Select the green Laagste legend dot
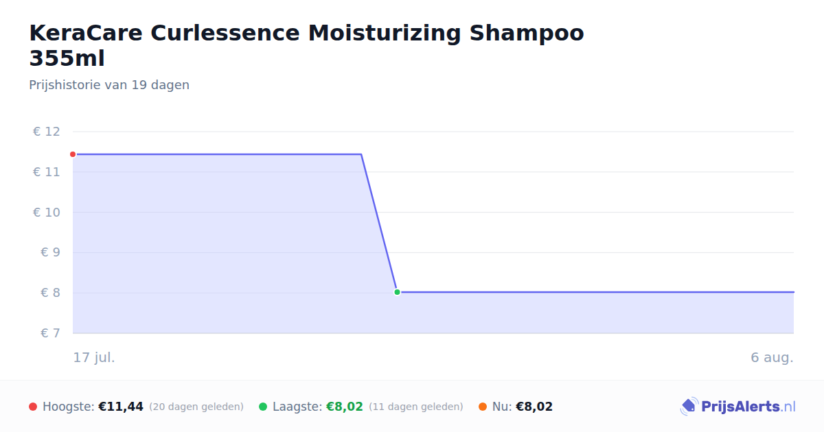This screenshot has width=824, height=432. [x=263, y=407]
